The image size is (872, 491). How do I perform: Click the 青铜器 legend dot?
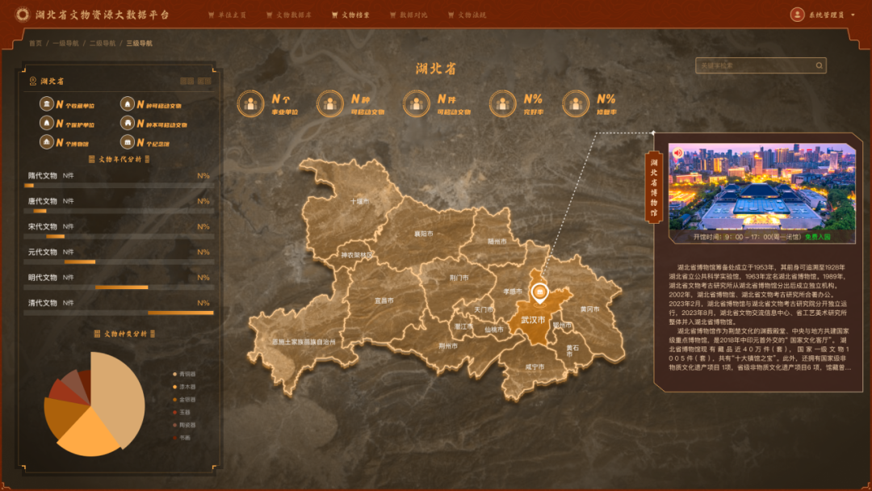click(174, 374)
